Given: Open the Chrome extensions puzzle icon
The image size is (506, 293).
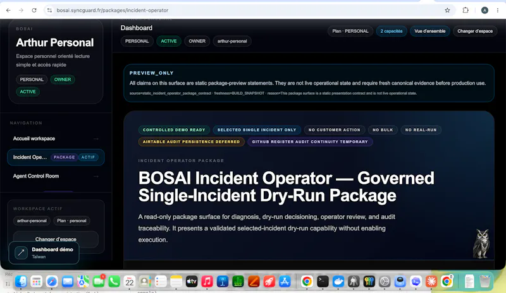Looking at the screenshot, I should [466, 10].
